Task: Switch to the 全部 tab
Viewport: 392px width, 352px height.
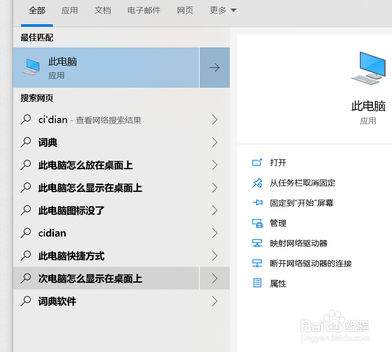Action: pos(37,11)
